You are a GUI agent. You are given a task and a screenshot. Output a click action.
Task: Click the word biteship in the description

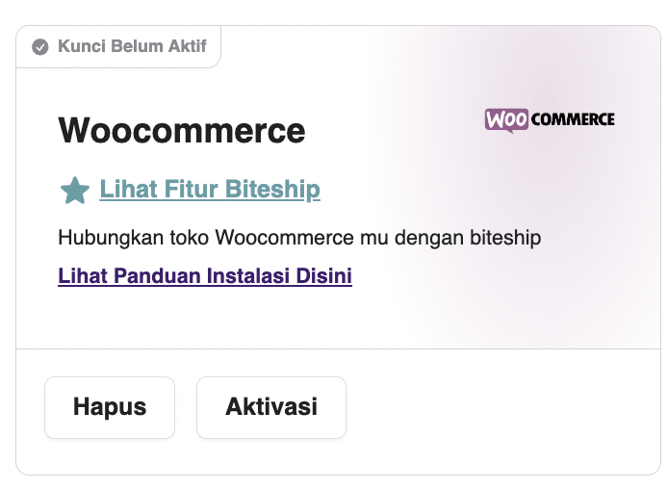(505, 238)
